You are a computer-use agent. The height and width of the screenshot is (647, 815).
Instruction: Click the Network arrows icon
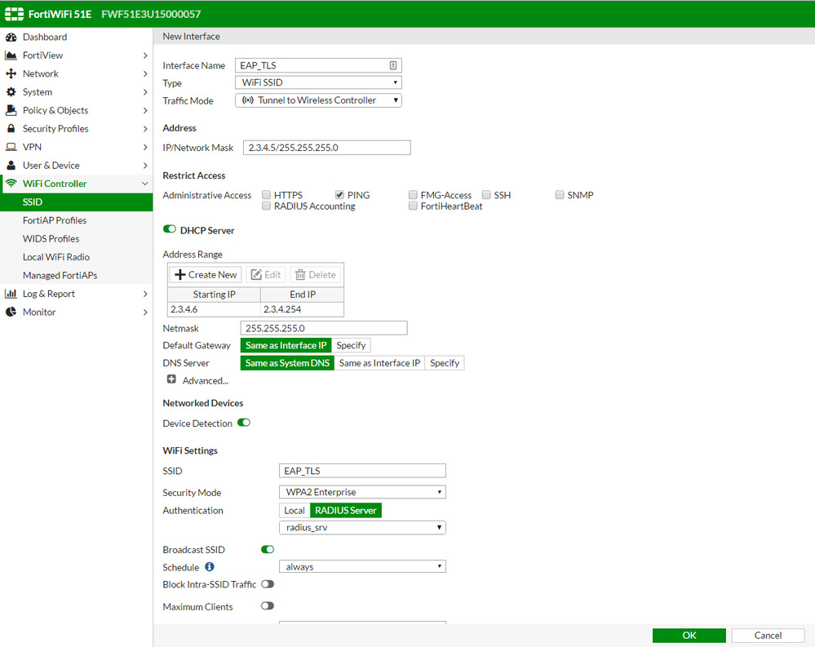tap(11, 73)
